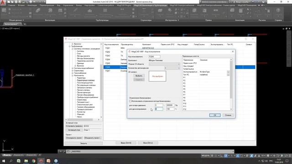Click Отмена in Код пользователя dialog
Viewport: 292px width, 164px height.
[x=228, y=115]
